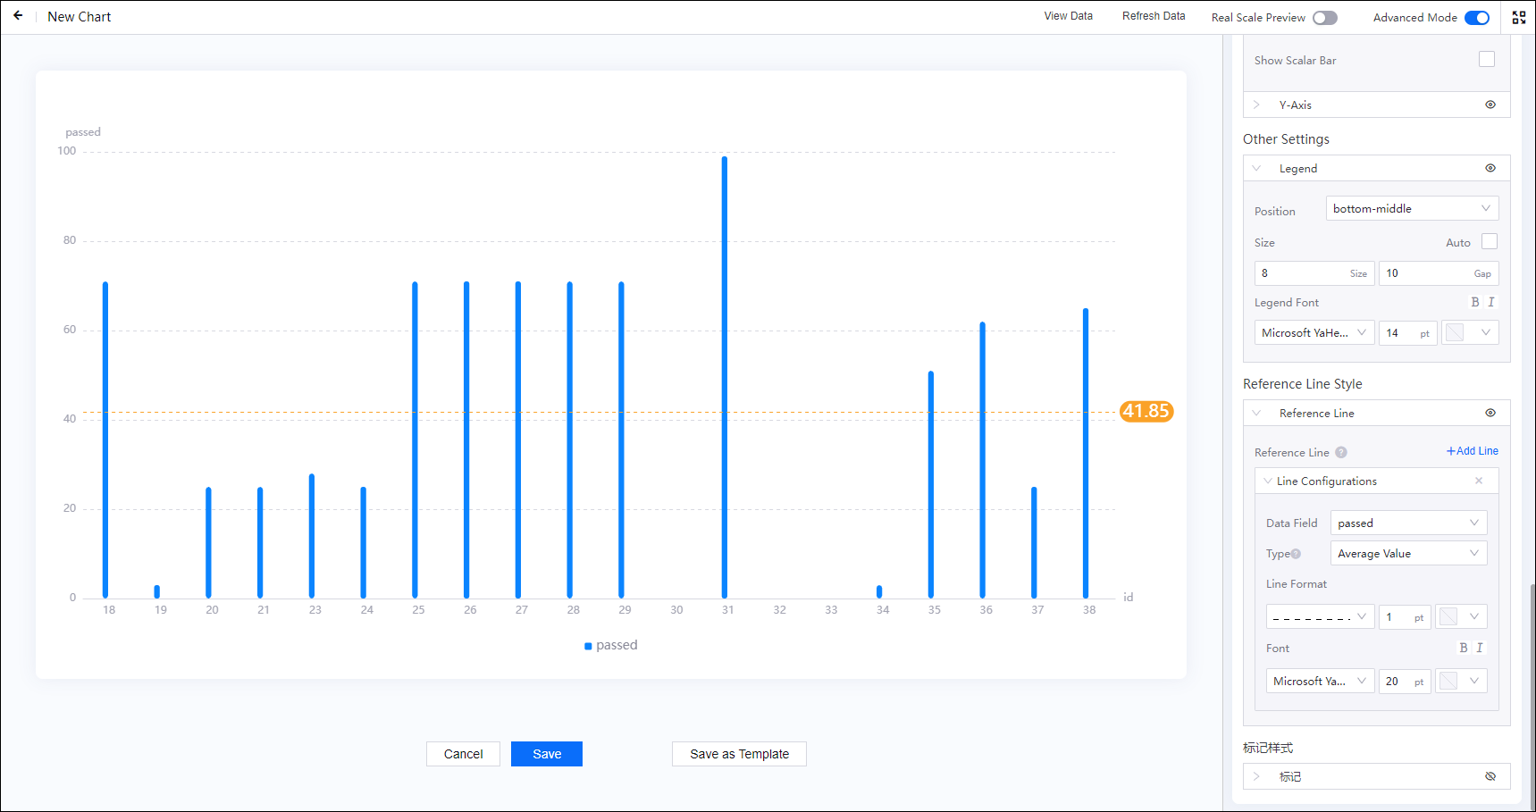Screen dimensions: 1536x812
Task: Toggle italic for Legend Font
Action: (x=1490, y=303)
